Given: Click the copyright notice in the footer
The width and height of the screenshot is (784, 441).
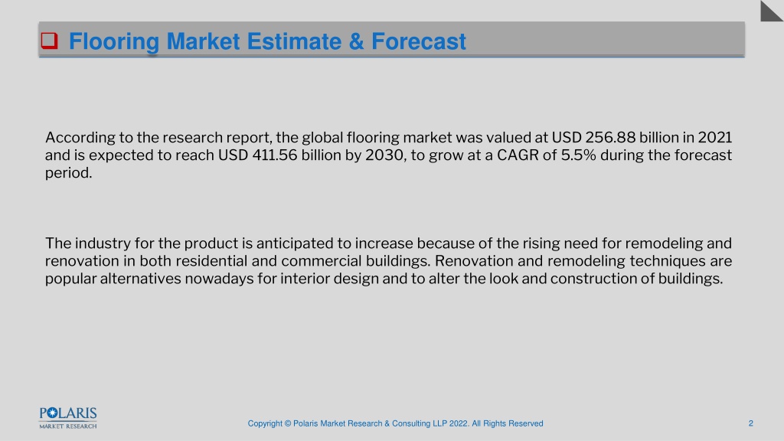Looking at the screenshot, I should click(396, 423).
